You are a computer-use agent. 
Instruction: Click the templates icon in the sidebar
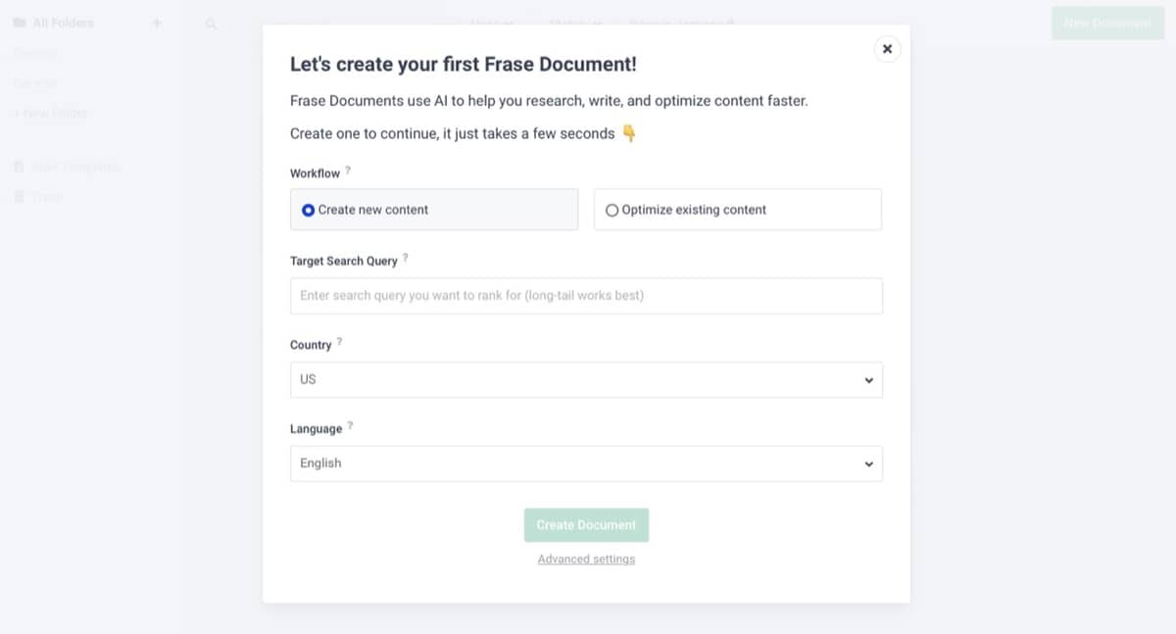click(18, 166)
